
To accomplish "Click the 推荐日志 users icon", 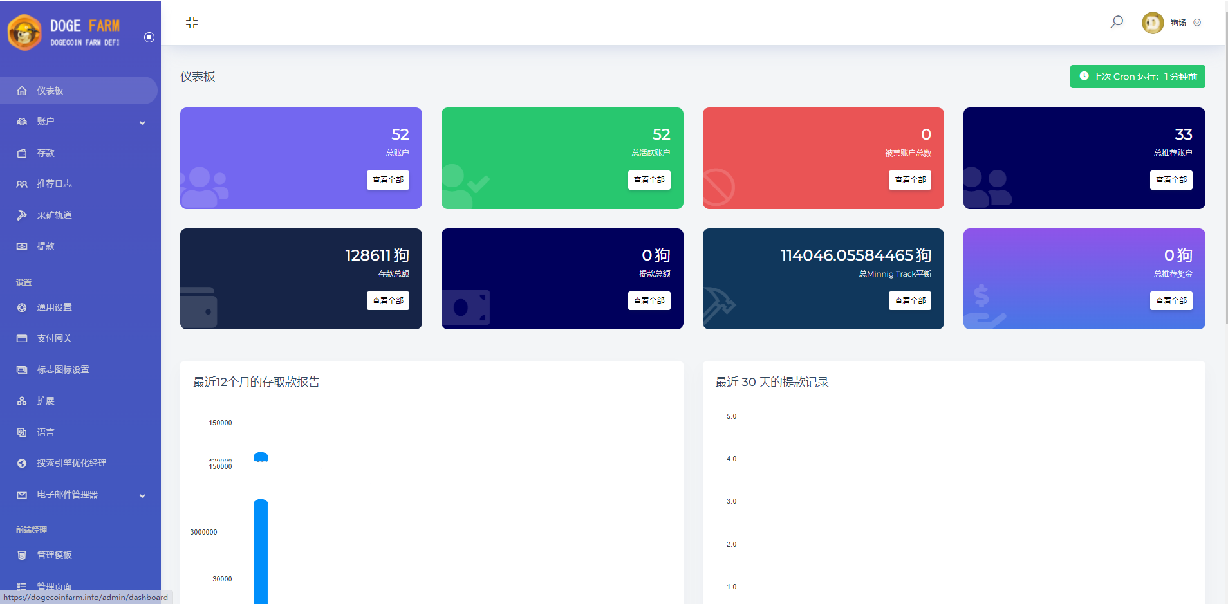I will pos(22,184).
